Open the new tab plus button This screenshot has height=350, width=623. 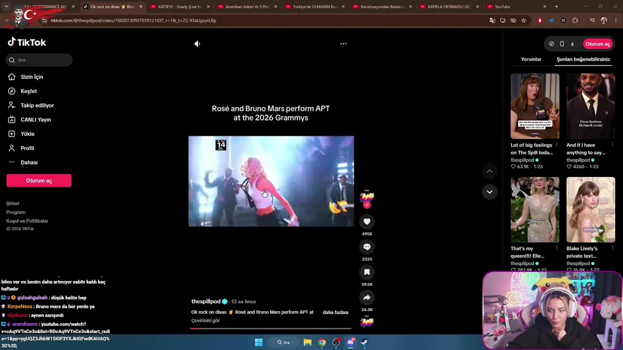tap(556, 7)
